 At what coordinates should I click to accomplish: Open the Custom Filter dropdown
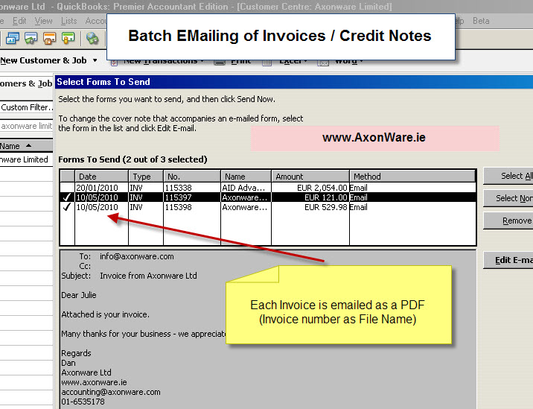tap(27, 107)
